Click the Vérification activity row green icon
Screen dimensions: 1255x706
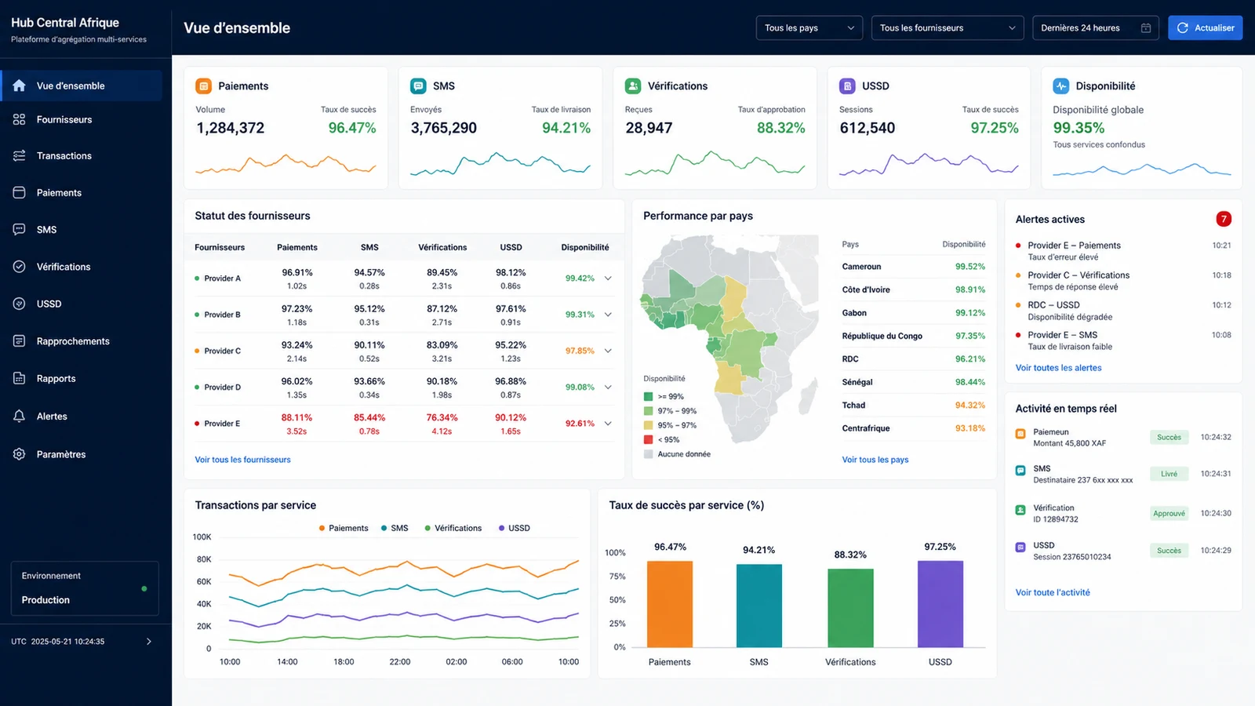(1020, 510)
